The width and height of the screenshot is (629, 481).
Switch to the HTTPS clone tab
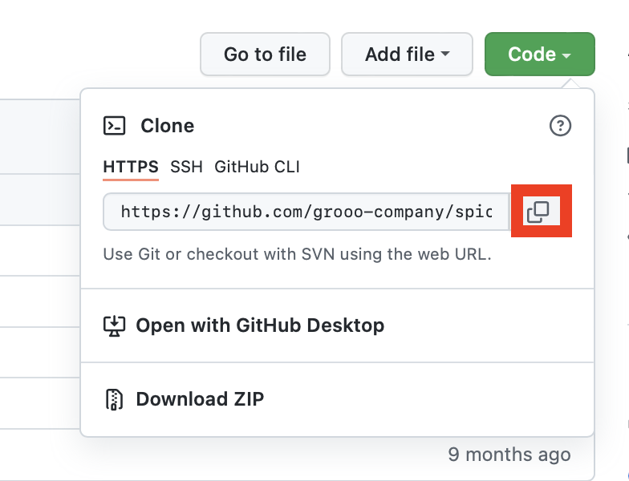pos(131,167)
